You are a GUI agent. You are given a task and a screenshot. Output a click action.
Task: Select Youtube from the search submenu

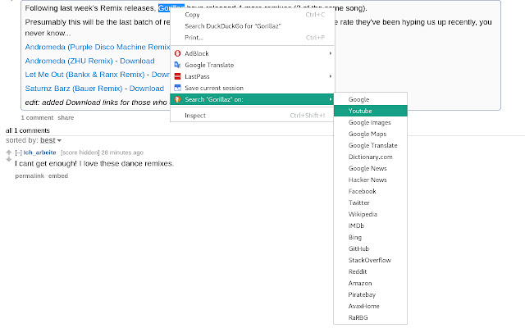coord(361,110)
